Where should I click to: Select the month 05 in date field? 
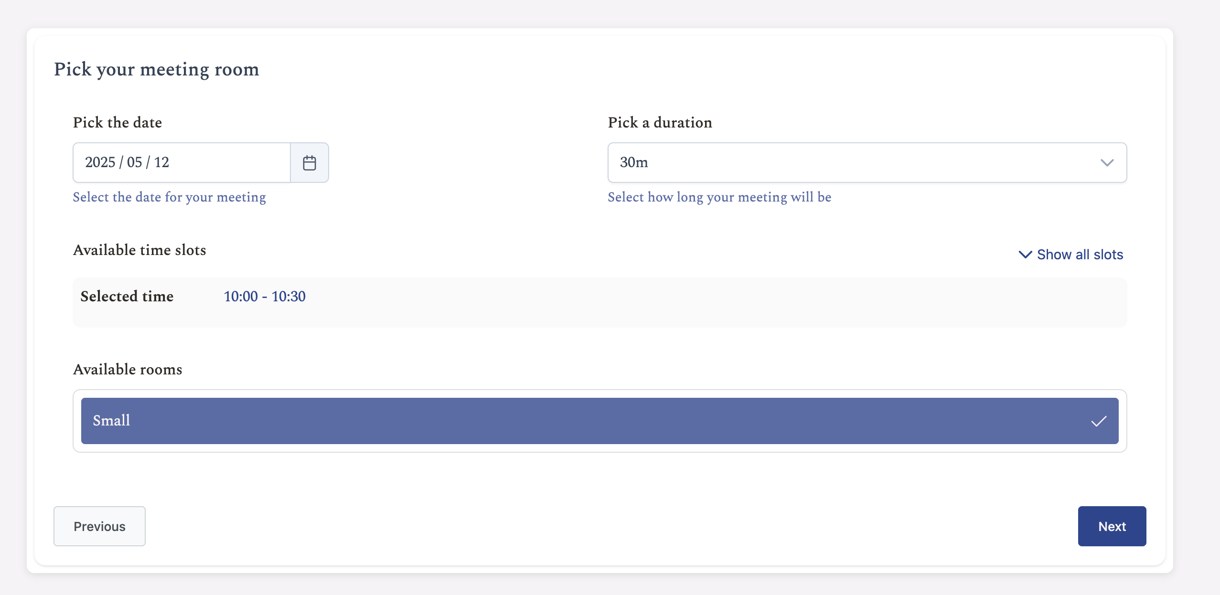134,162
